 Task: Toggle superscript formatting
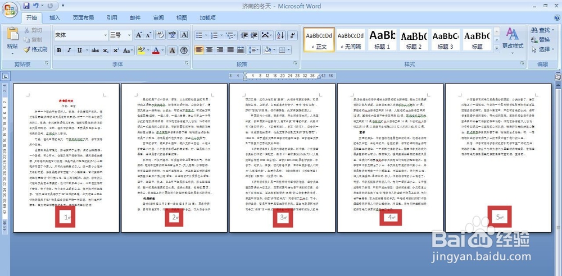[x=115, y=50]
